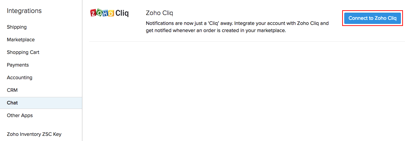Open Zoho Inventory ZSC Key
The height and width of the screenshot is (141, 405).
click(x=34, y=134)
